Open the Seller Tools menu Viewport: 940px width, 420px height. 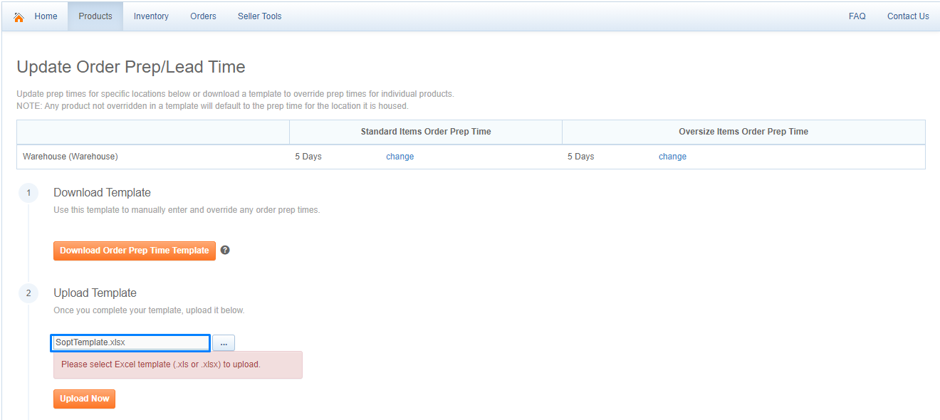260,16
